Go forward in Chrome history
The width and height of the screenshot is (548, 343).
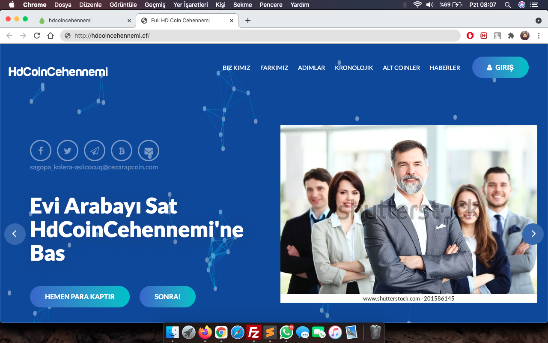23,36
